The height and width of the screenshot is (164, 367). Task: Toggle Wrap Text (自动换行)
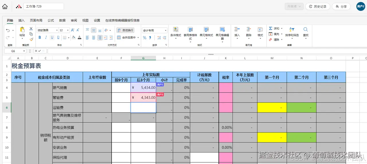(125, 30)
